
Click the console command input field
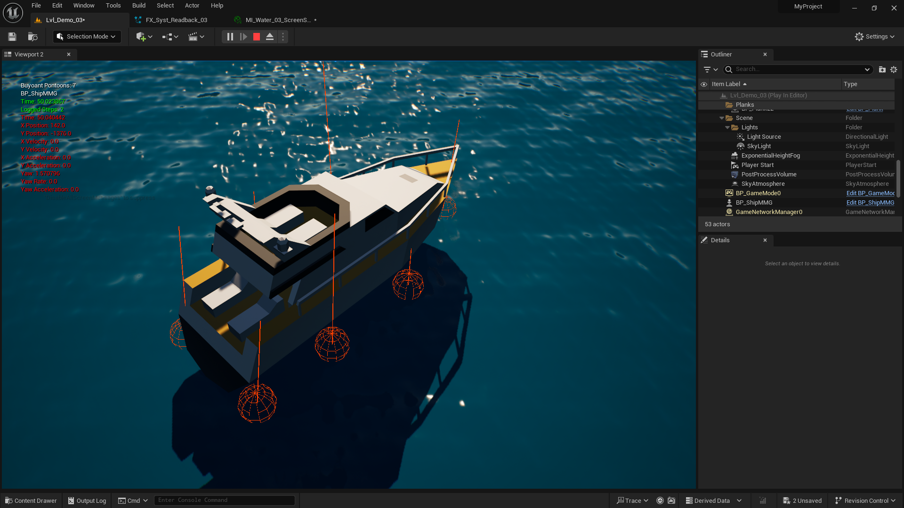(x=225, y=500)
